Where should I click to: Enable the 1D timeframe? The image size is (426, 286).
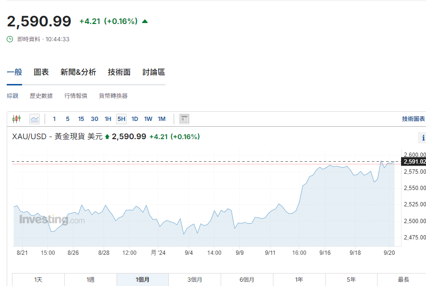point(135,119)
